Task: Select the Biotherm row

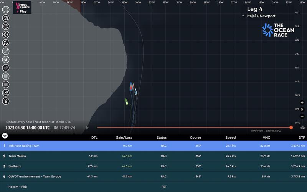Action: pyautogui.click(x=153, y=166)
